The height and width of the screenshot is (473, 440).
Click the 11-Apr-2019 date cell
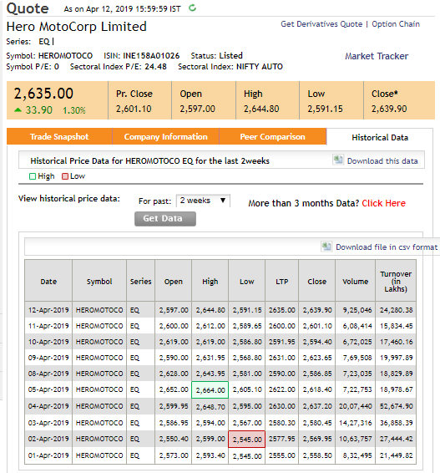click(48, 326)
